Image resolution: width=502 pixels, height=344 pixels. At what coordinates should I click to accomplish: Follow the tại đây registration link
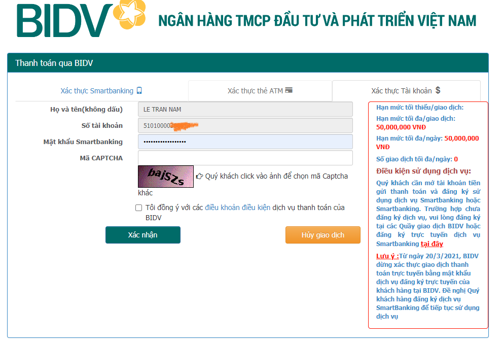coord(432,244)
